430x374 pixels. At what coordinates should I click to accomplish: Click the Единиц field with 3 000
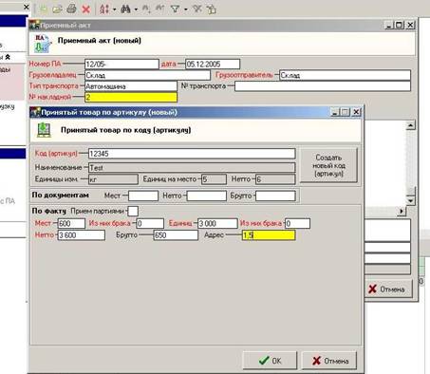coord(217,223)
